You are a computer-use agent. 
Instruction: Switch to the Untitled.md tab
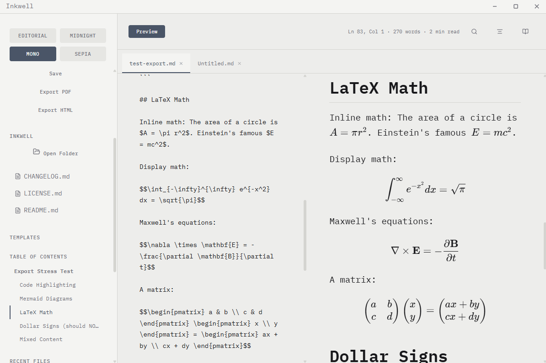point(215,63)
